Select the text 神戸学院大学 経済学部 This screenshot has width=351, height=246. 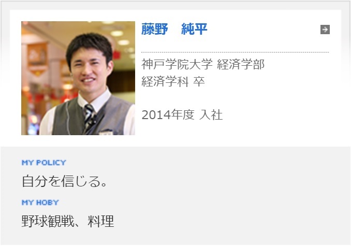(203, 64)
